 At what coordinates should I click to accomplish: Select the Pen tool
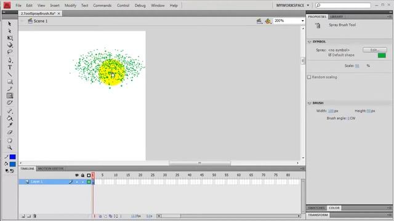[10, 60]
